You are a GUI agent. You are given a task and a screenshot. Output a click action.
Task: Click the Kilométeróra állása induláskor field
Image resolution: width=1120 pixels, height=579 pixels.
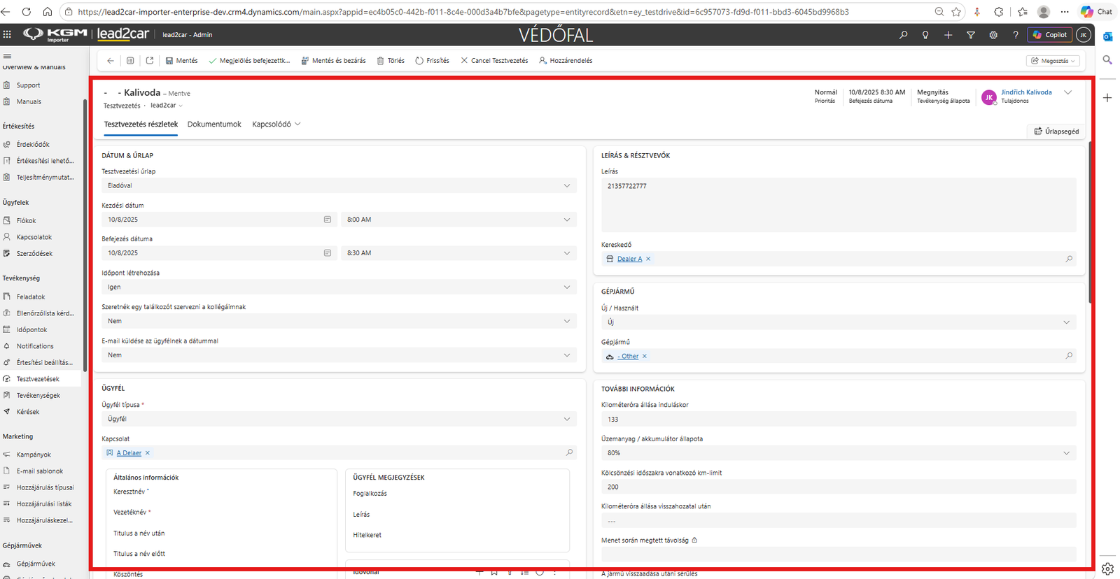pos(839,420)
